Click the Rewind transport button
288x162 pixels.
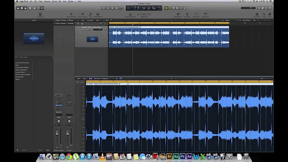coord(103,8)
